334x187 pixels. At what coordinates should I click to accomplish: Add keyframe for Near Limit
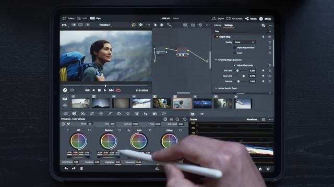pos(263,76)
